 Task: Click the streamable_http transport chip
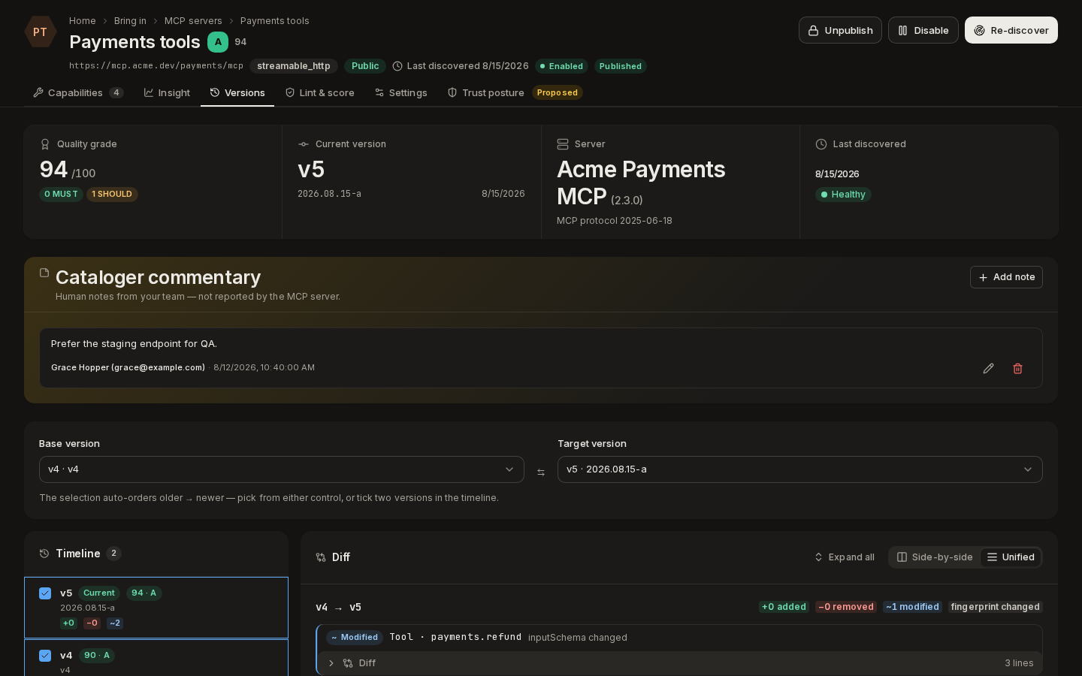tap(294, 66)
